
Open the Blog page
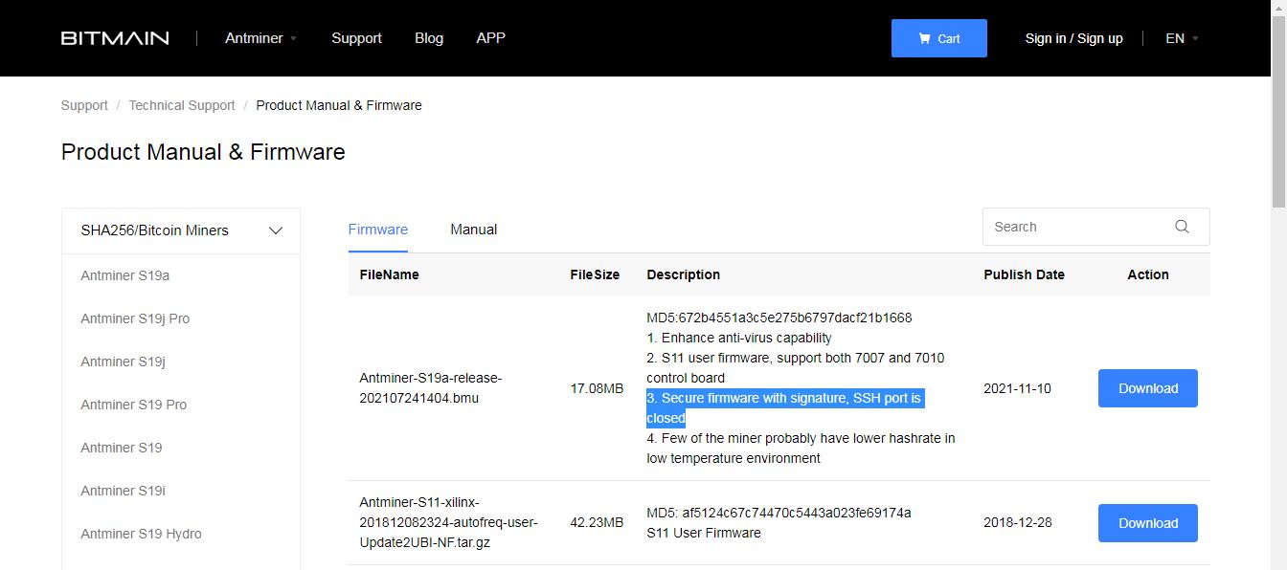(428, 37)
